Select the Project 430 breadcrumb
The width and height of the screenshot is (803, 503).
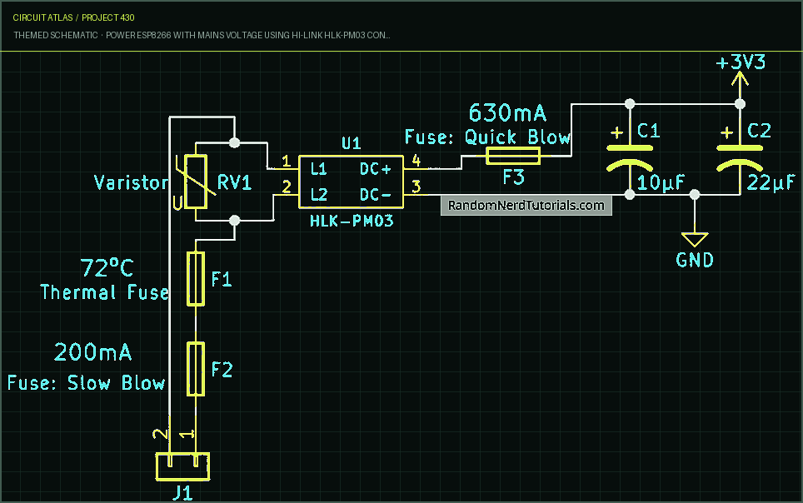pyautogui.click(x=108, y=17)
